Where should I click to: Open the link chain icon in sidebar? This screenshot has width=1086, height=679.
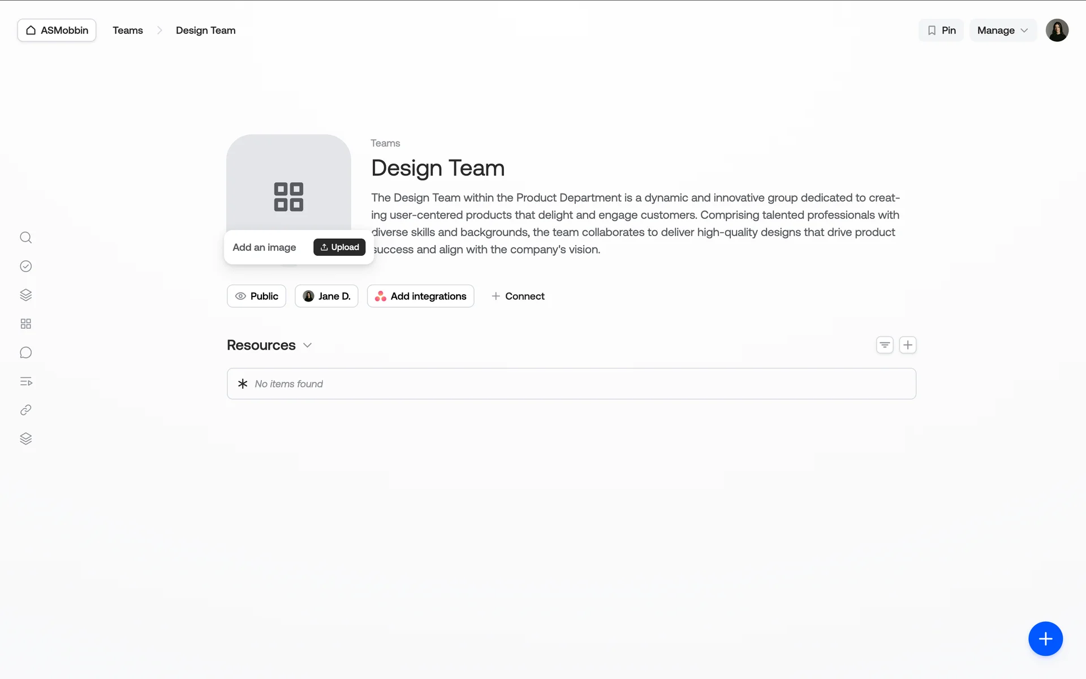[26, 410]
